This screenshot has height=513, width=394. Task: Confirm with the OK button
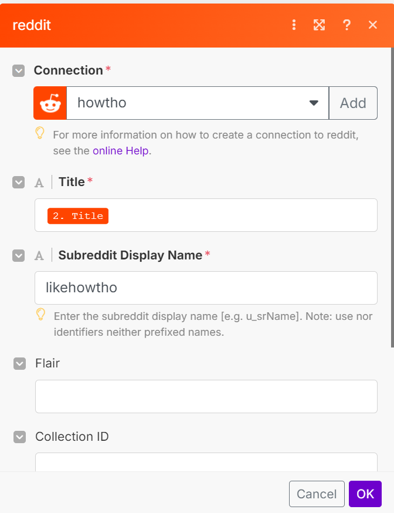point(365,494)
